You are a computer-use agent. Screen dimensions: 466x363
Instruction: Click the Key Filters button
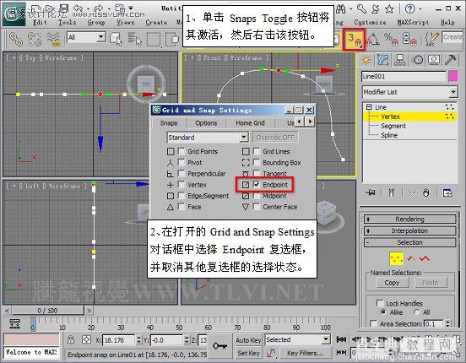click(x=305, y=353)
